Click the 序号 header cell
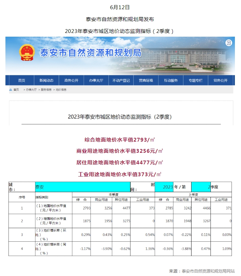The width and height of the screenshot is (241, 276). (x=22, y=197)
